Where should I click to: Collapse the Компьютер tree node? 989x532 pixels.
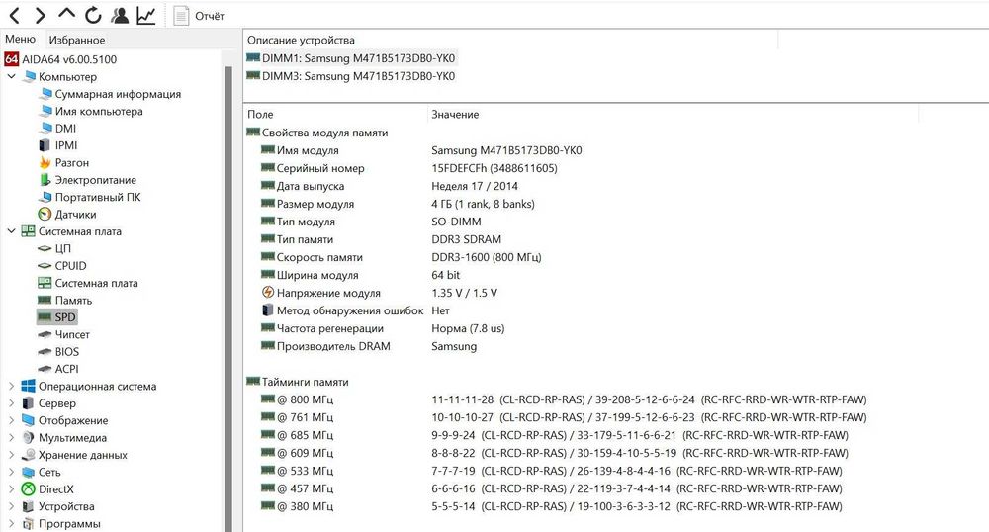[x=11, y=76]
